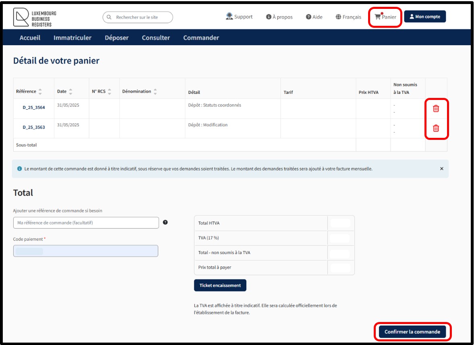This screenshot has width=474, height=345.
Task: Remove the D_25_3563 basket row
Action: coord(436,128)
